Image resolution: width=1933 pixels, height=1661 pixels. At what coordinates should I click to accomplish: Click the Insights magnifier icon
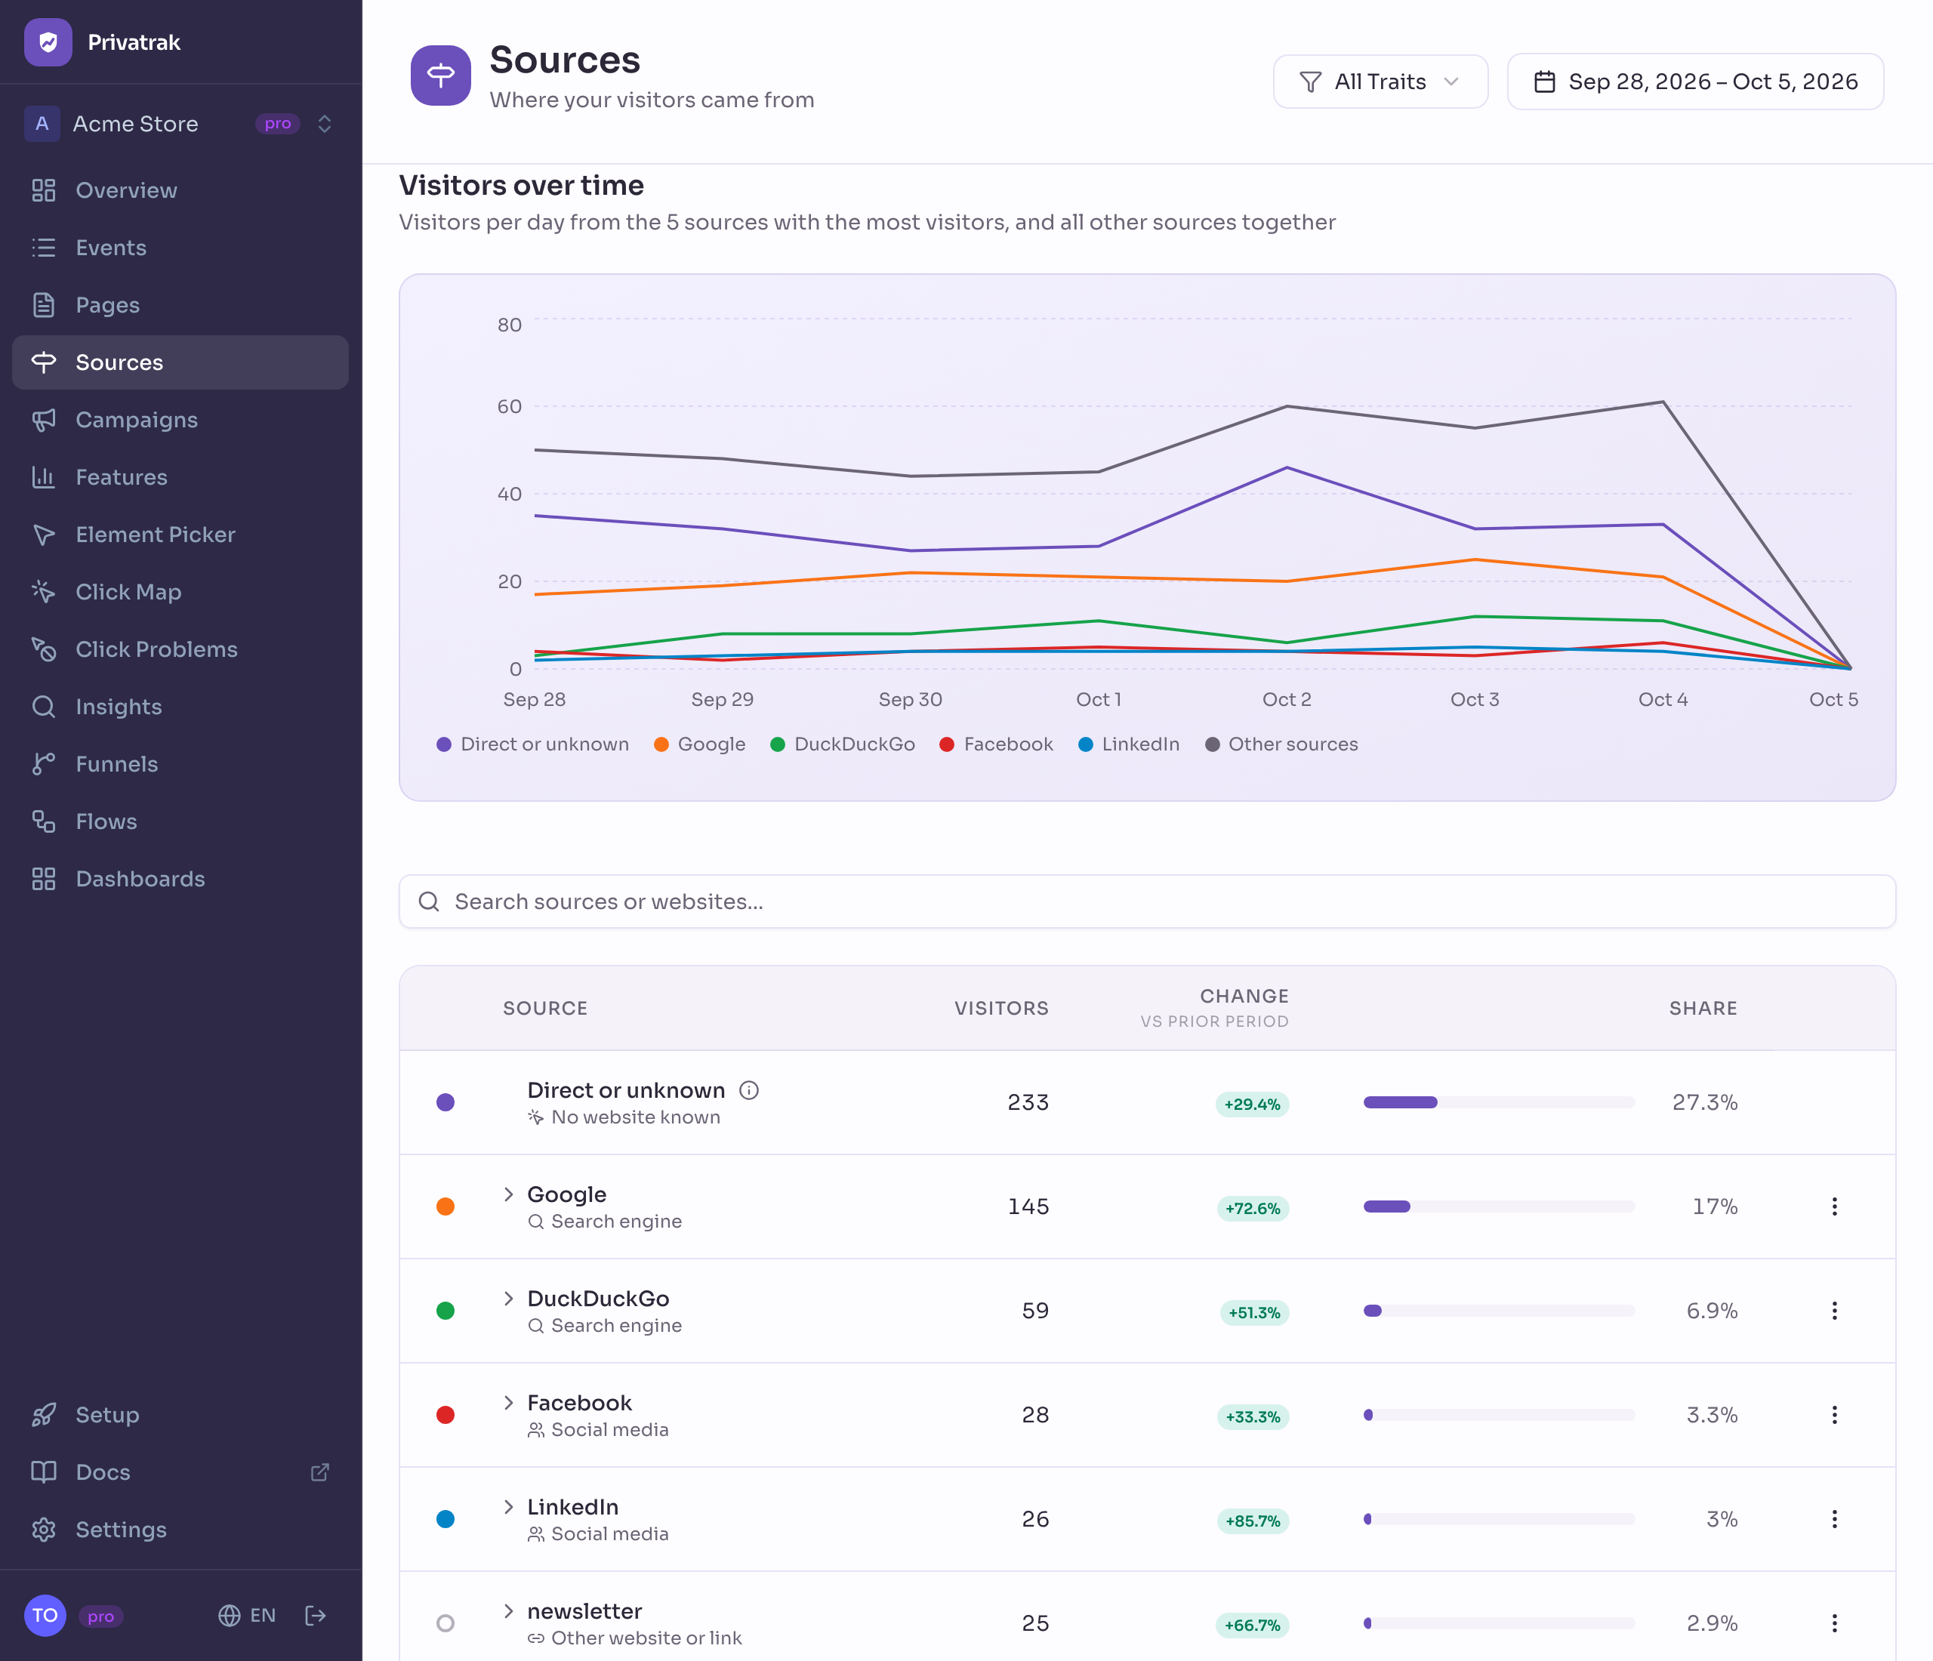(x=44, y=707)
